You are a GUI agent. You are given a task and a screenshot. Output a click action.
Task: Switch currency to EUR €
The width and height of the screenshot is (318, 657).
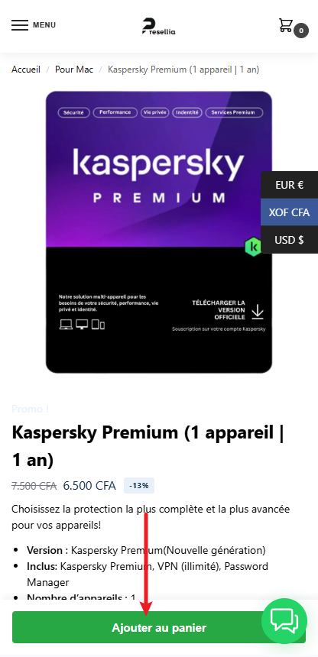pyautogui.click(x=290, y=185)
